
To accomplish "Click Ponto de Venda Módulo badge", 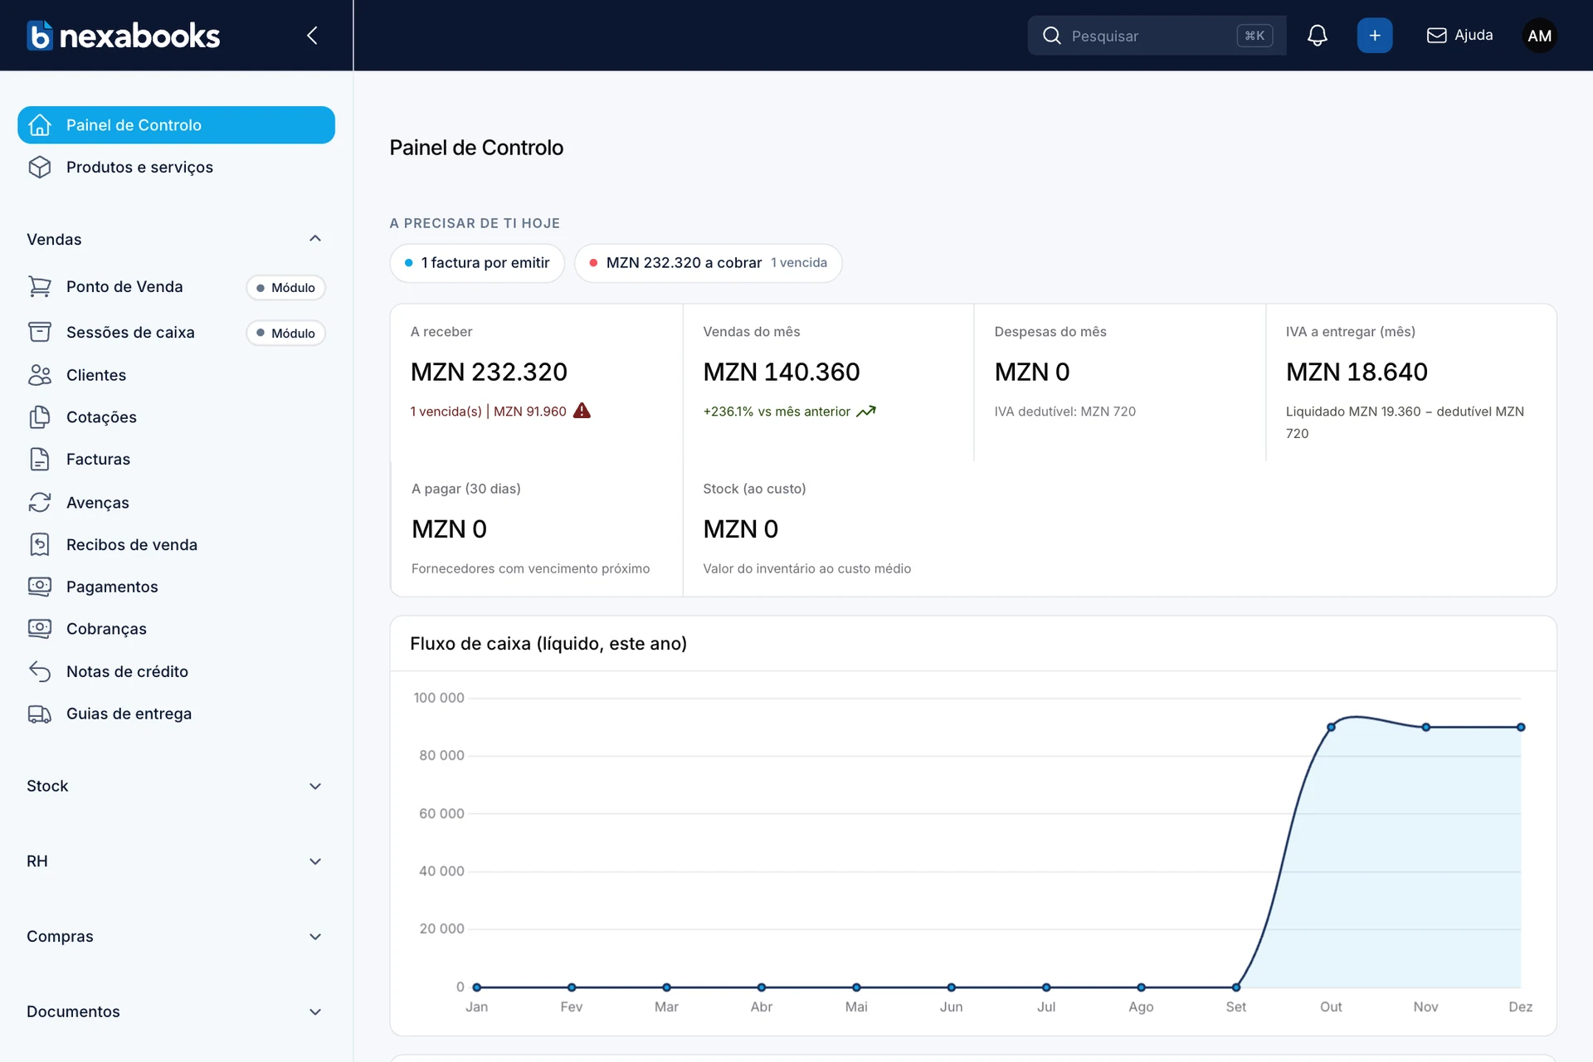I will (x=285, y=288).
